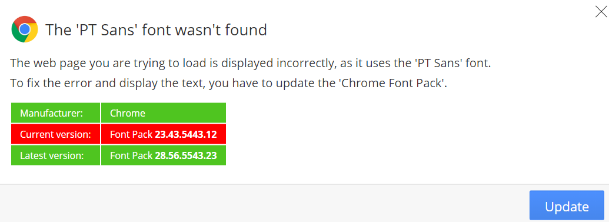Click the Chrome logo icon
Image resolution: width=609 pixels, height=222 pixels.
25,29
